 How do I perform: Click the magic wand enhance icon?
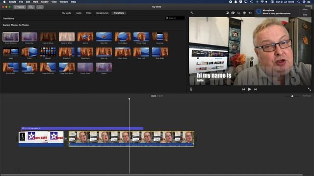click(x=192, y=13)
